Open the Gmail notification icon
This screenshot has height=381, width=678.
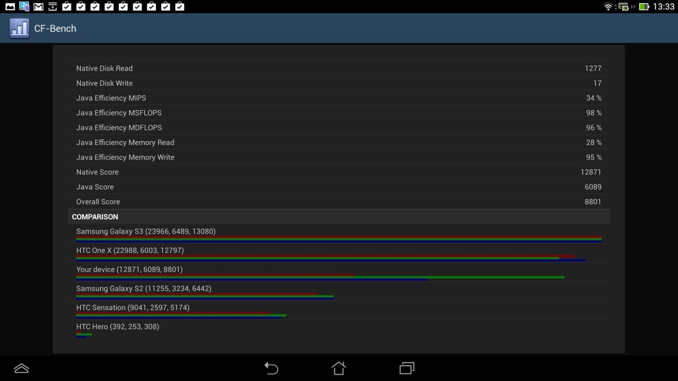point(38,7)
